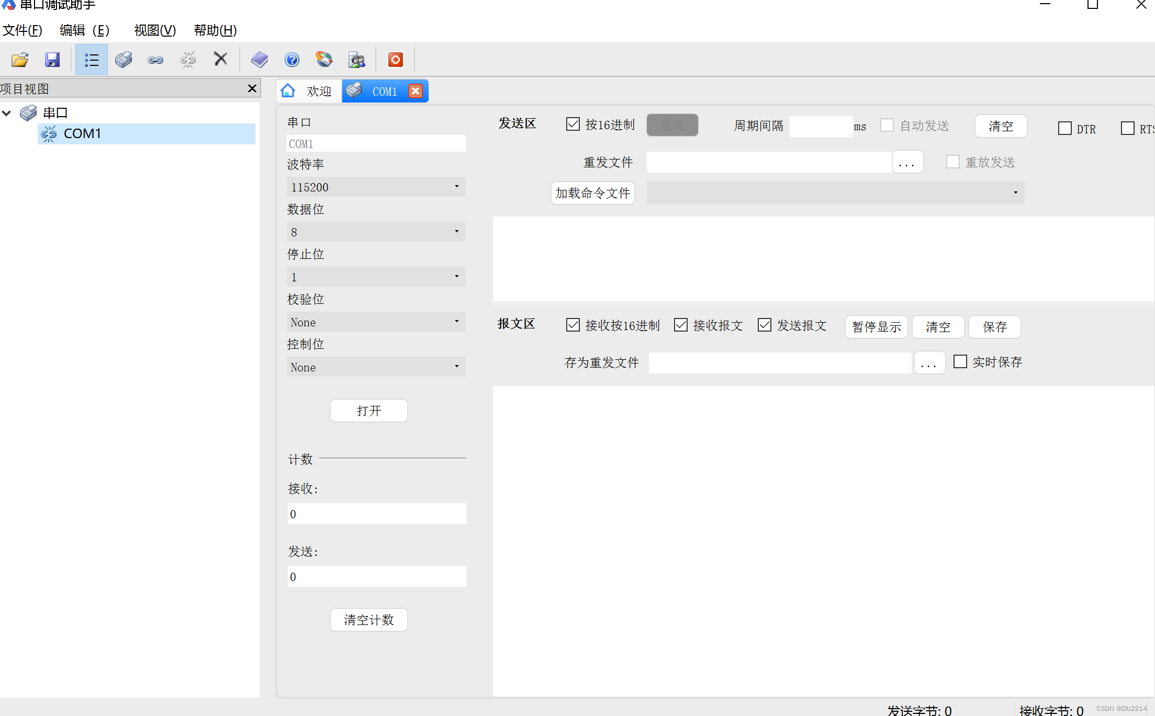1155x716 pixels.
Task: Open 文件 file menu
Action: (23, 31)
